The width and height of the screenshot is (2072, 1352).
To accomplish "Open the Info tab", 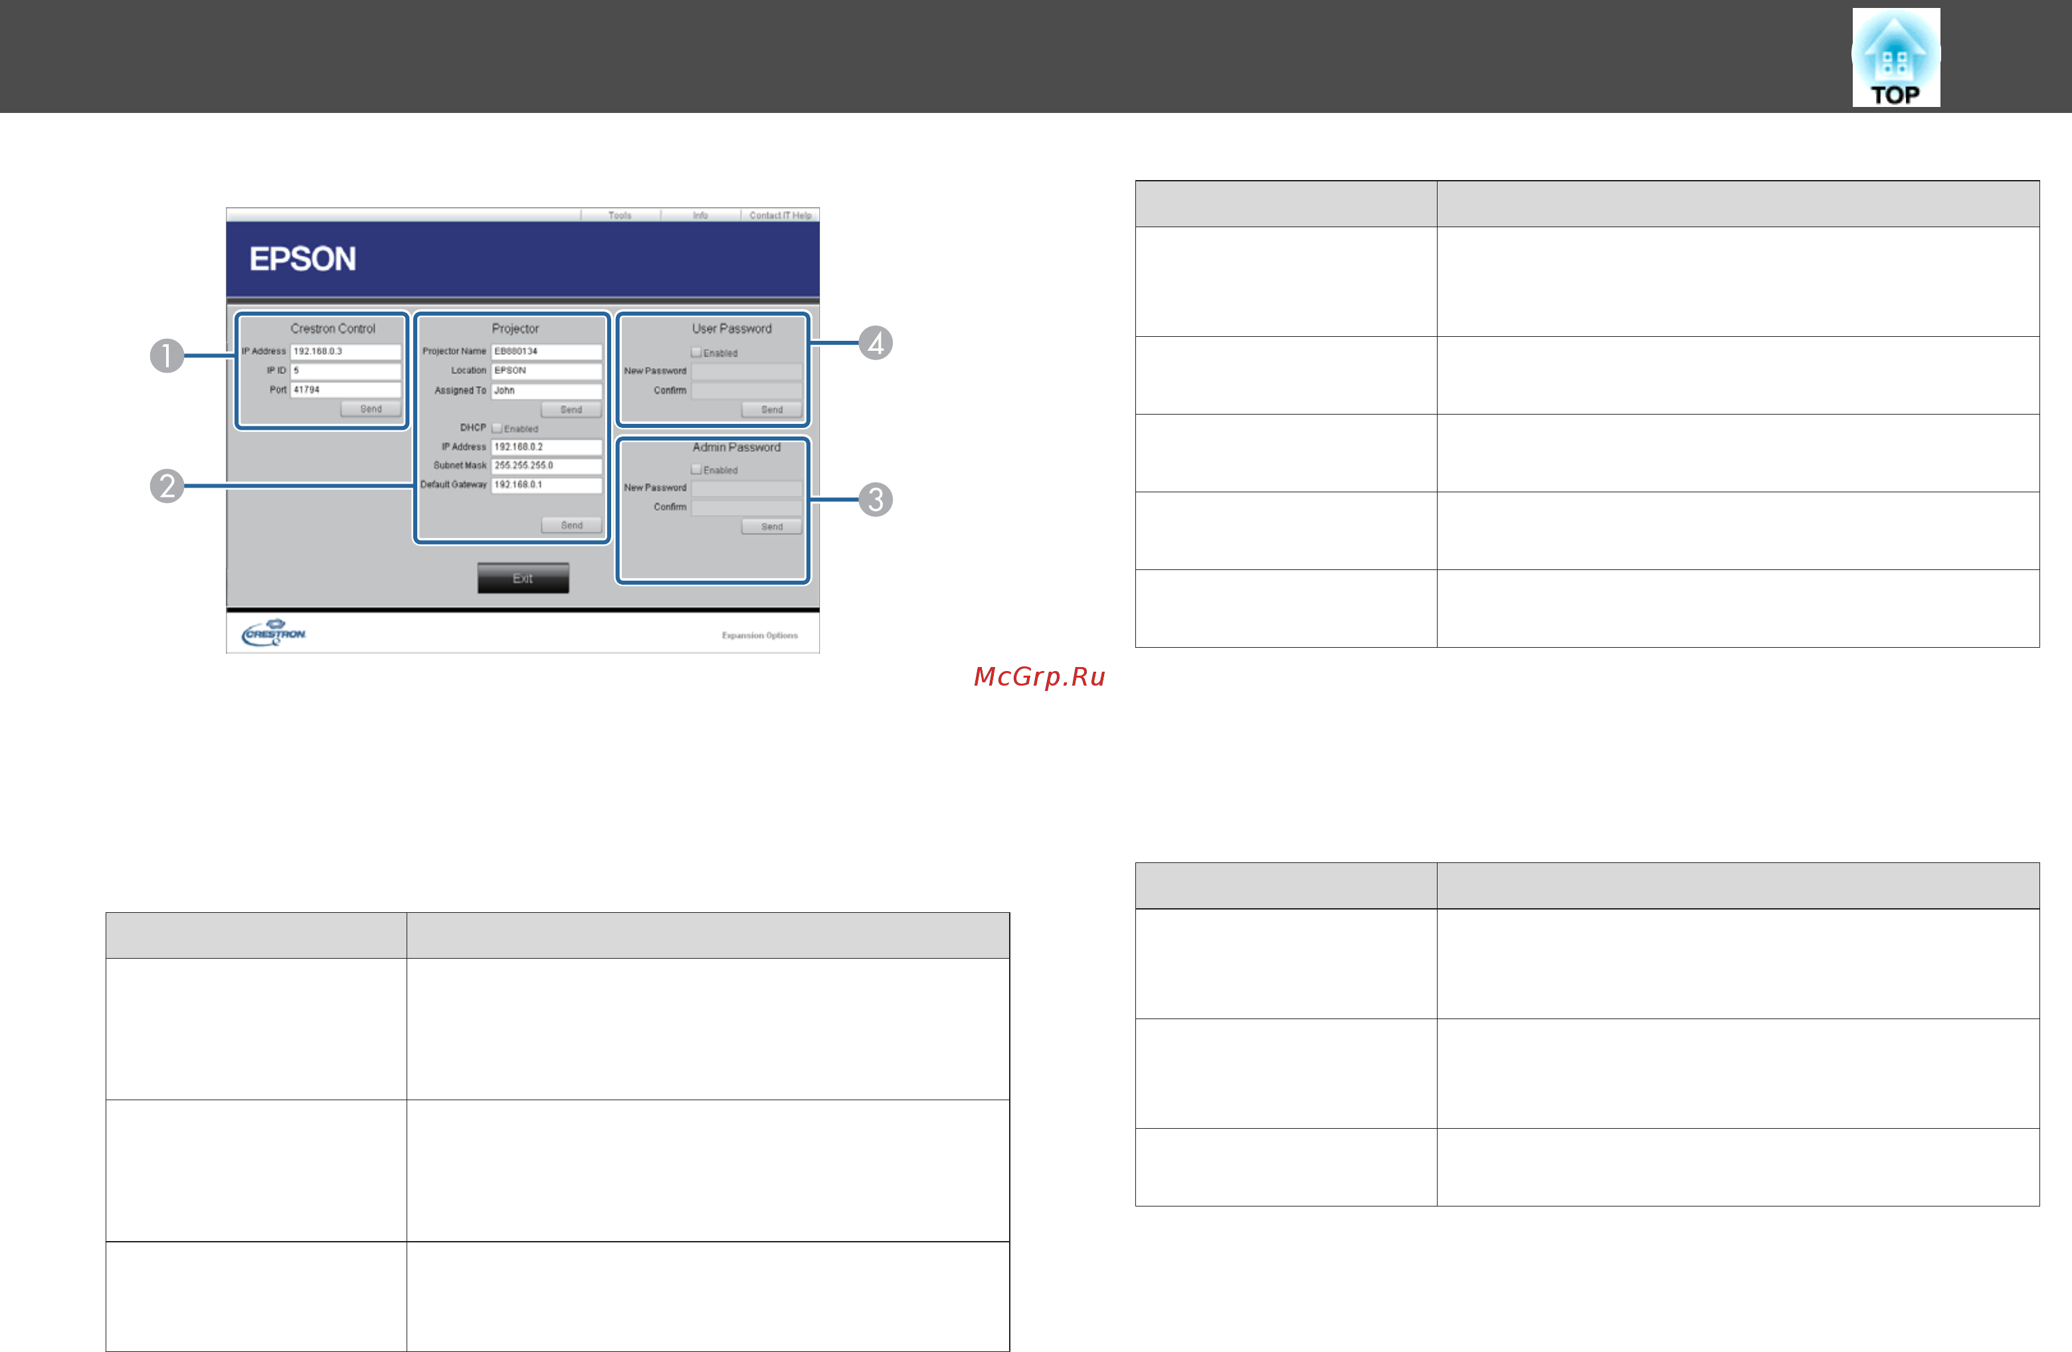I will coord(700,215).
